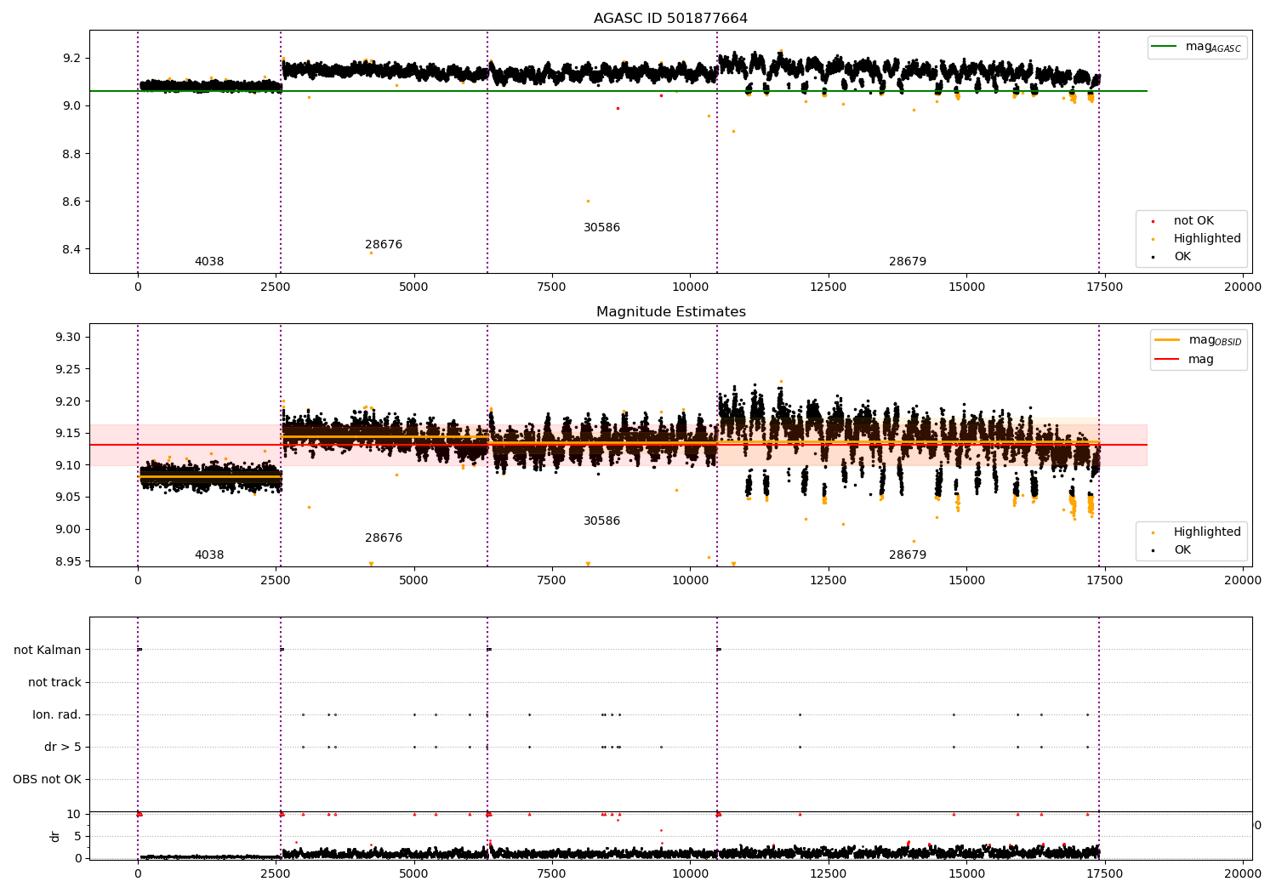Click the "28676" label in Magnitude Estimates plot
The height and width of the screenshot is (893, 1276).
(x=384, y=538)
